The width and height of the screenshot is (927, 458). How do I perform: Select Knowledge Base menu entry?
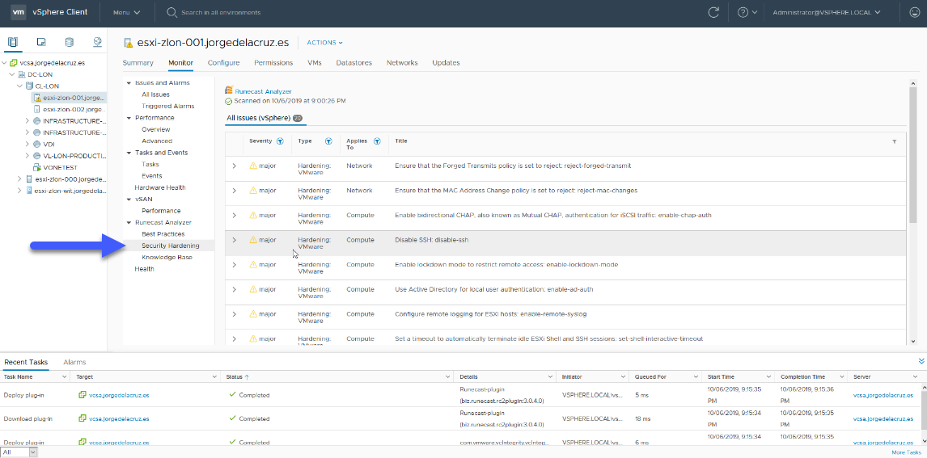167,258
